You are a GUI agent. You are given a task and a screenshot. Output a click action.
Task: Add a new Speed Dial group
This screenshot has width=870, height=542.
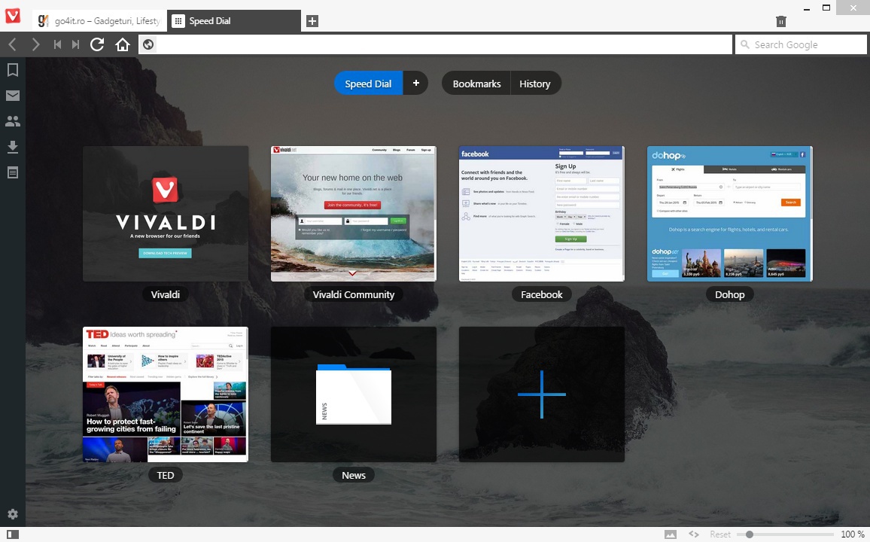(415, 84)
